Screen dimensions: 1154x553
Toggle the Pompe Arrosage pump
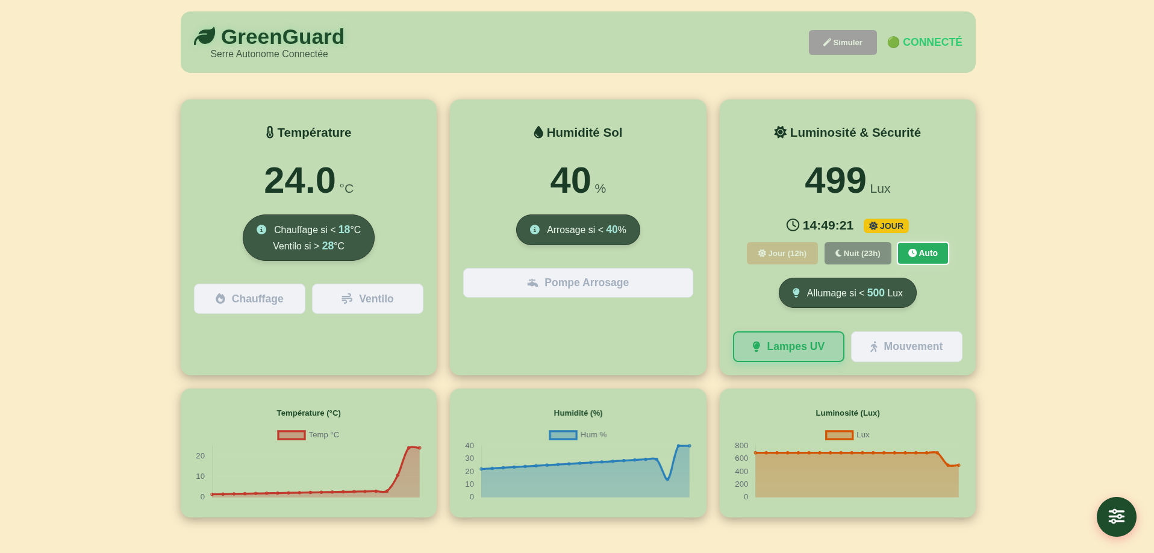[x=578, y=283]
